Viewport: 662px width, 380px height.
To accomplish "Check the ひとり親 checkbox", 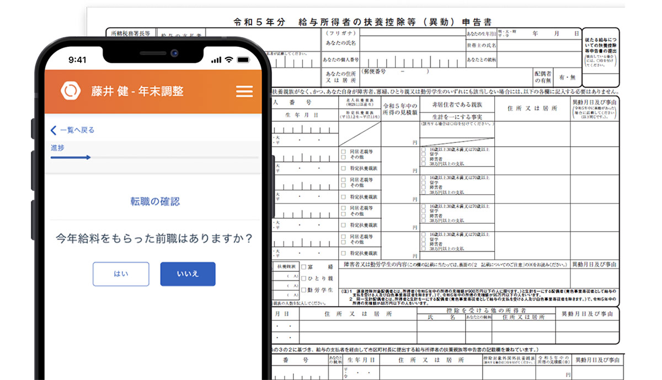I will point(303,279).
